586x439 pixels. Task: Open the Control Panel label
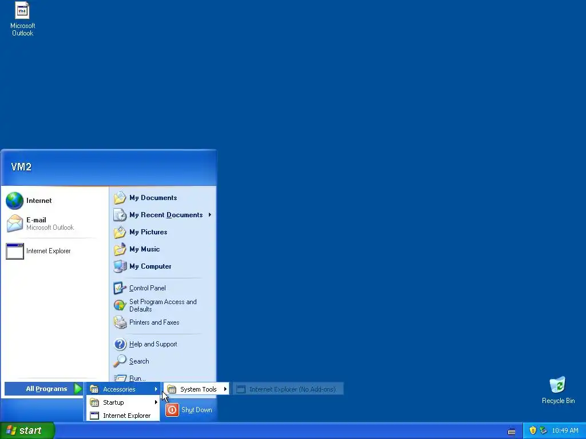147,288
